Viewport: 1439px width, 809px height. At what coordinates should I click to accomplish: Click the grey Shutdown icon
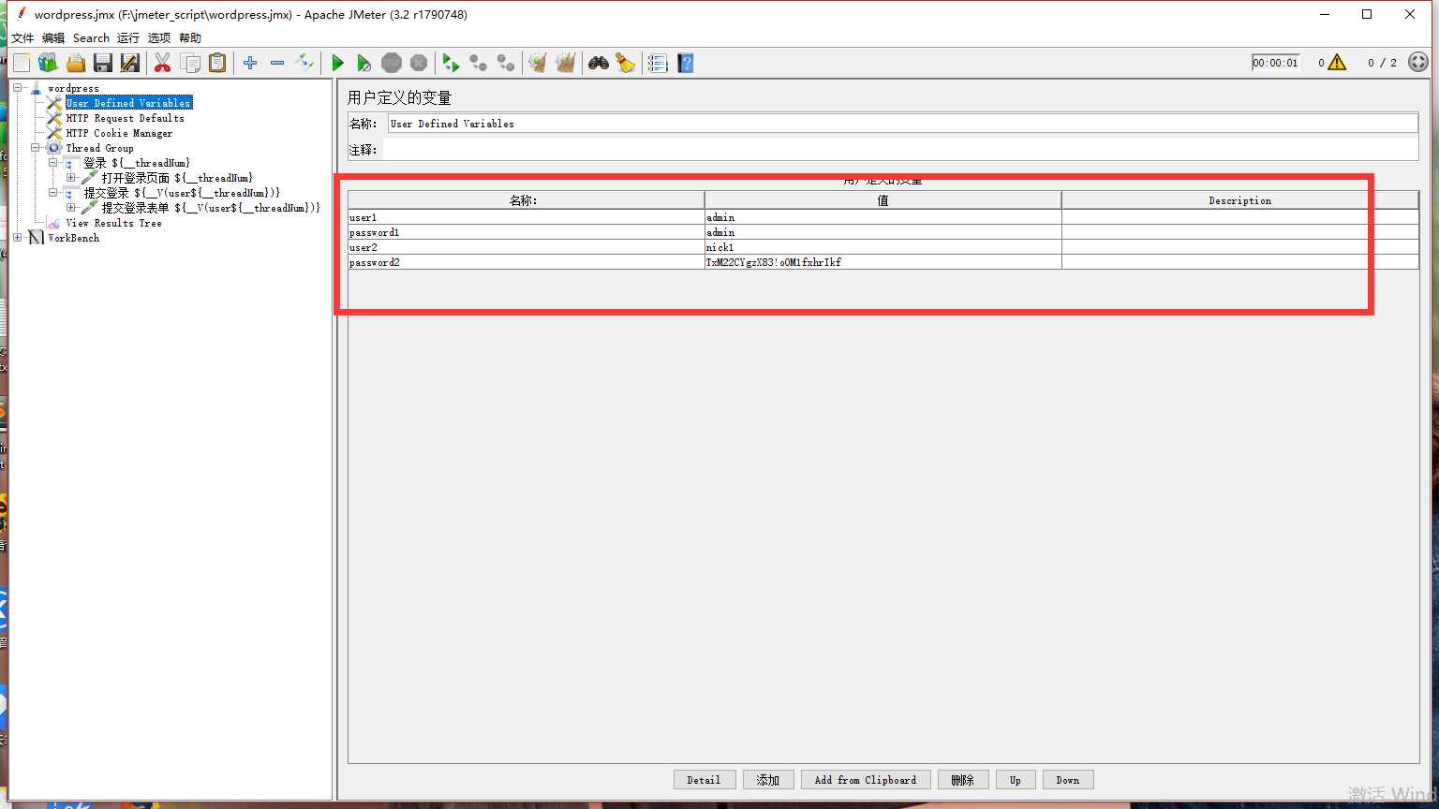419,63
